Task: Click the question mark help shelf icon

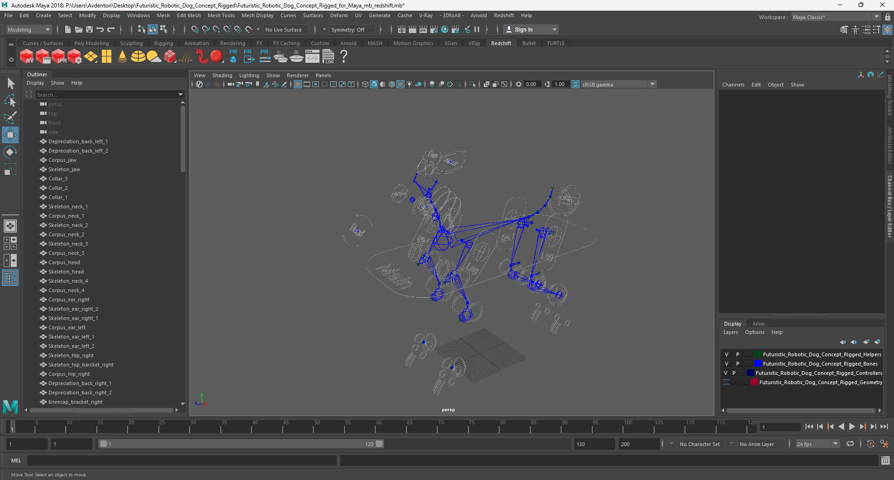Action: click(x=344, y=57)
